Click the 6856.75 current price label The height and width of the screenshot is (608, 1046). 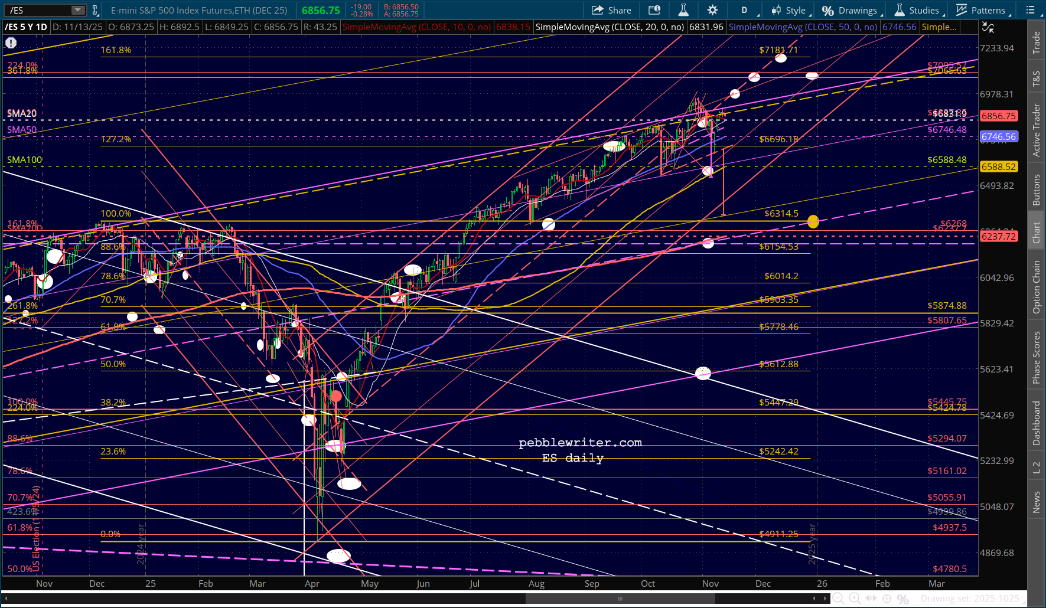[x=998, y=116]
